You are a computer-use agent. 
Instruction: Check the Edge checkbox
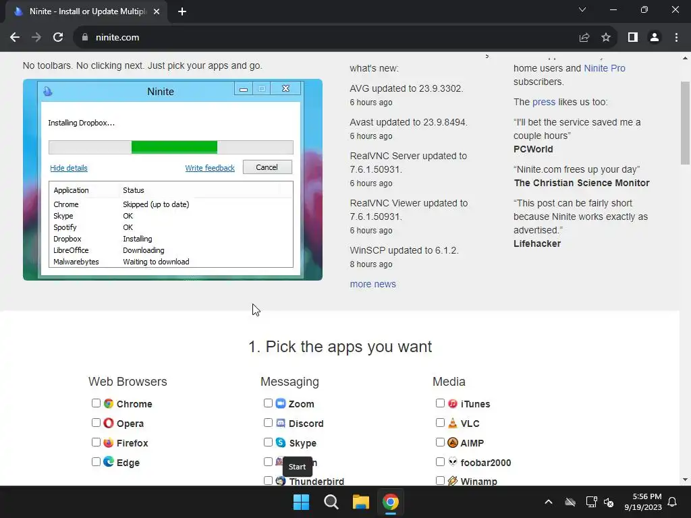click(x=96, y=461)
